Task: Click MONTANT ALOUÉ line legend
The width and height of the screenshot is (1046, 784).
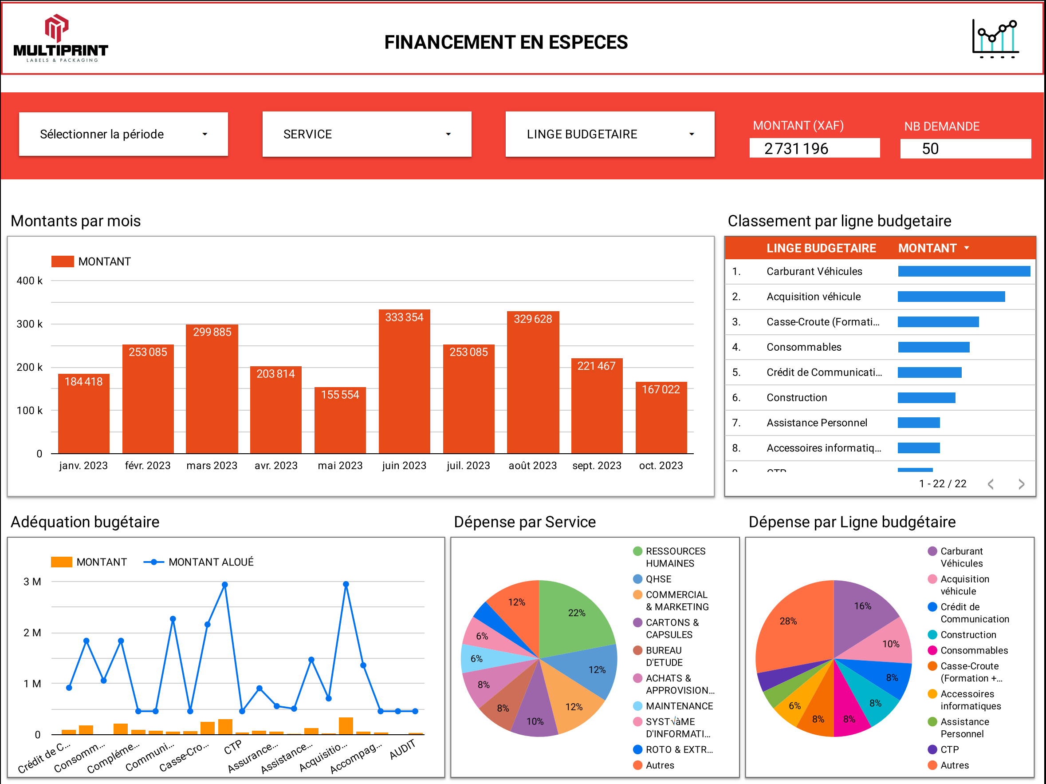Action: [x=199, y=562]
